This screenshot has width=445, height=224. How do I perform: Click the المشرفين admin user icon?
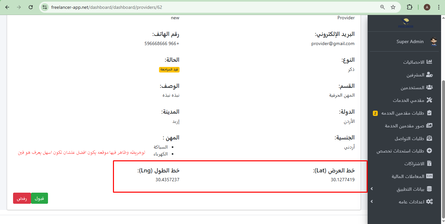[429, 75]
